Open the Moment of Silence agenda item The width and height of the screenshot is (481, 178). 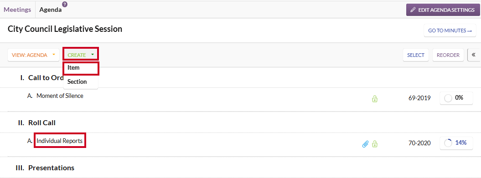click(x=60, y=96)
